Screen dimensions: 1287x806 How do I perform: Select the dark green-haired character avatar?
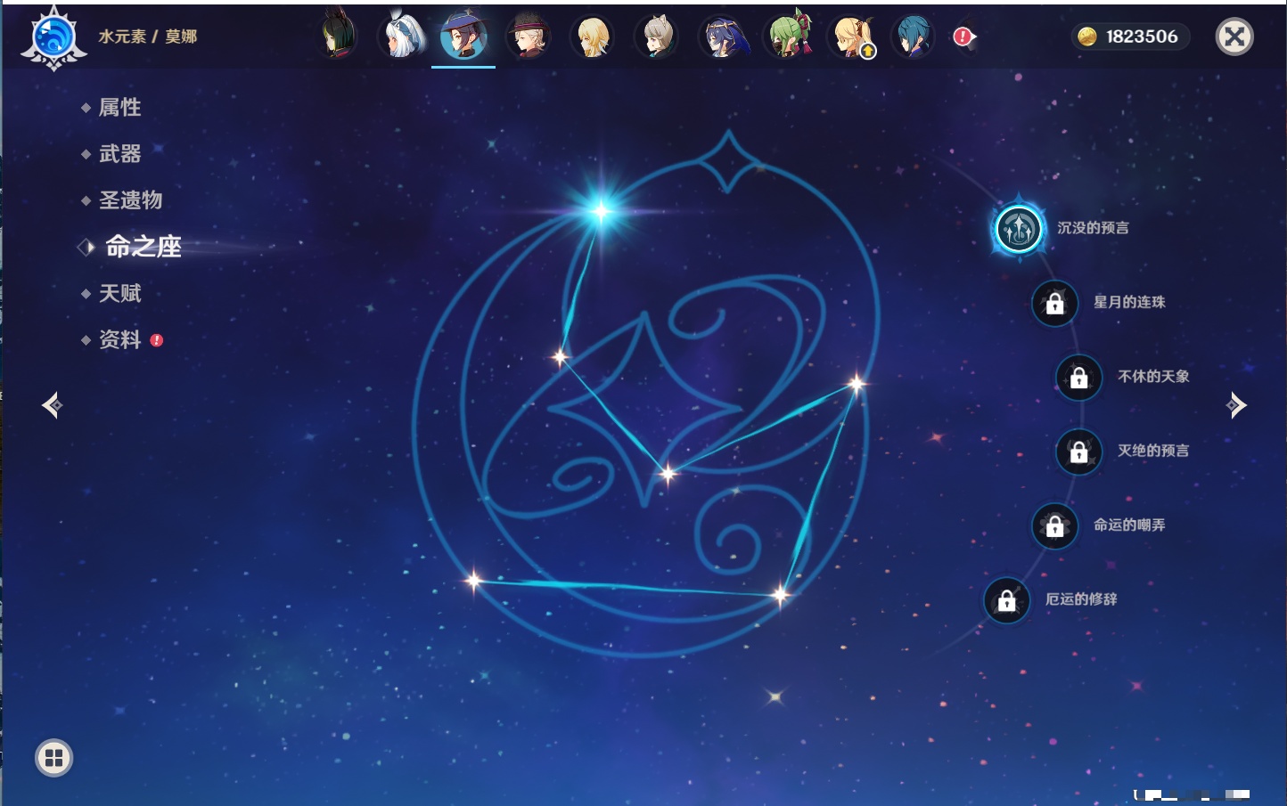(338, 37)
